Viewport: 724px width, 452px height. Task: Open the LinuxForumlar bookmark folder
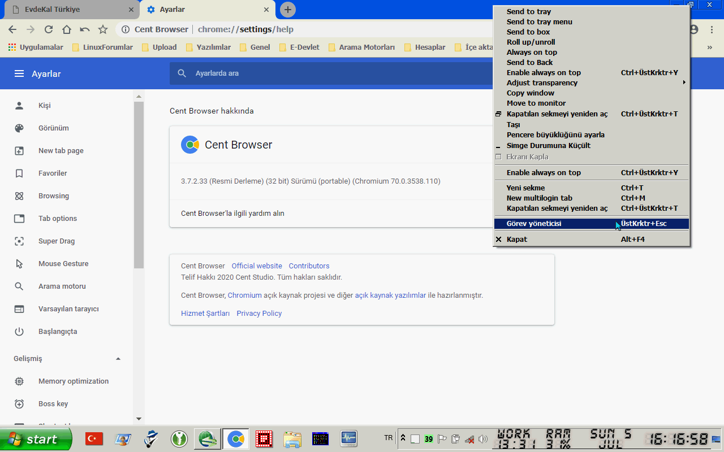click(102, 47)
